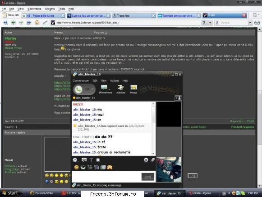Switch to Tutoriale pentru servere tab

(179, 15)
